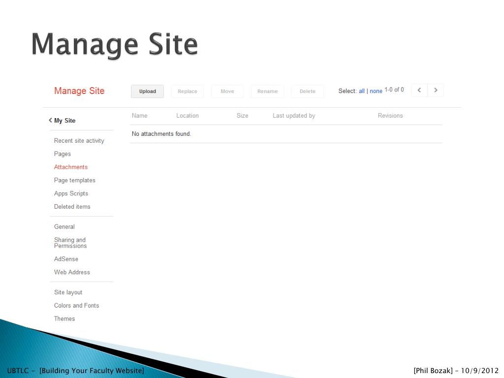This screenshot has width=504, height=378.
Task: Click the Upload button
Action: (x=148, y=91)
